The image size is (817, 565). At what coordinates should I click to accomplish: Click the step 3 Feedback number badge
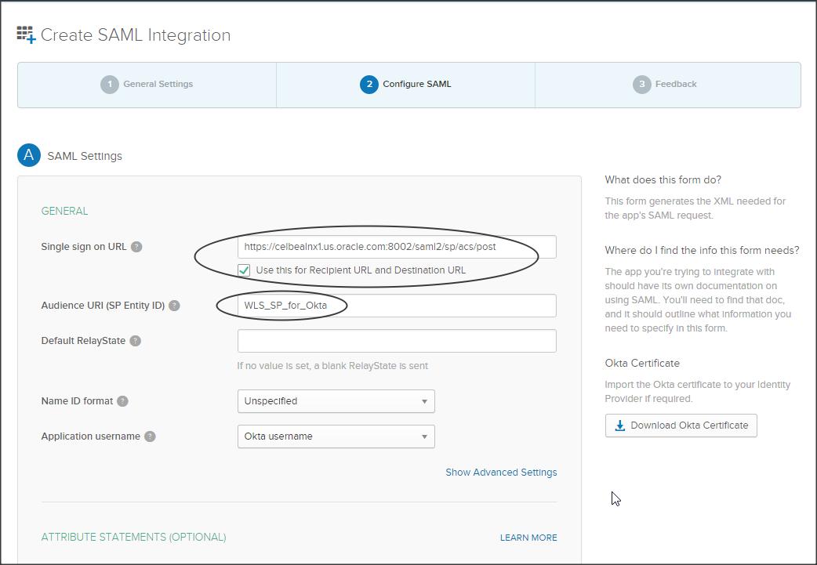point(642,84)
